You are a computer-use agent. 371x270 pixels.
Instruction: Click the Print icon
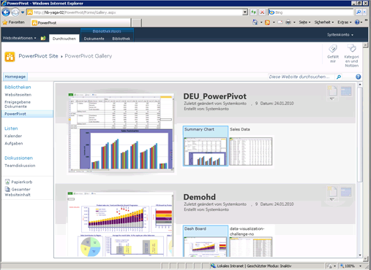coord(288,23)
